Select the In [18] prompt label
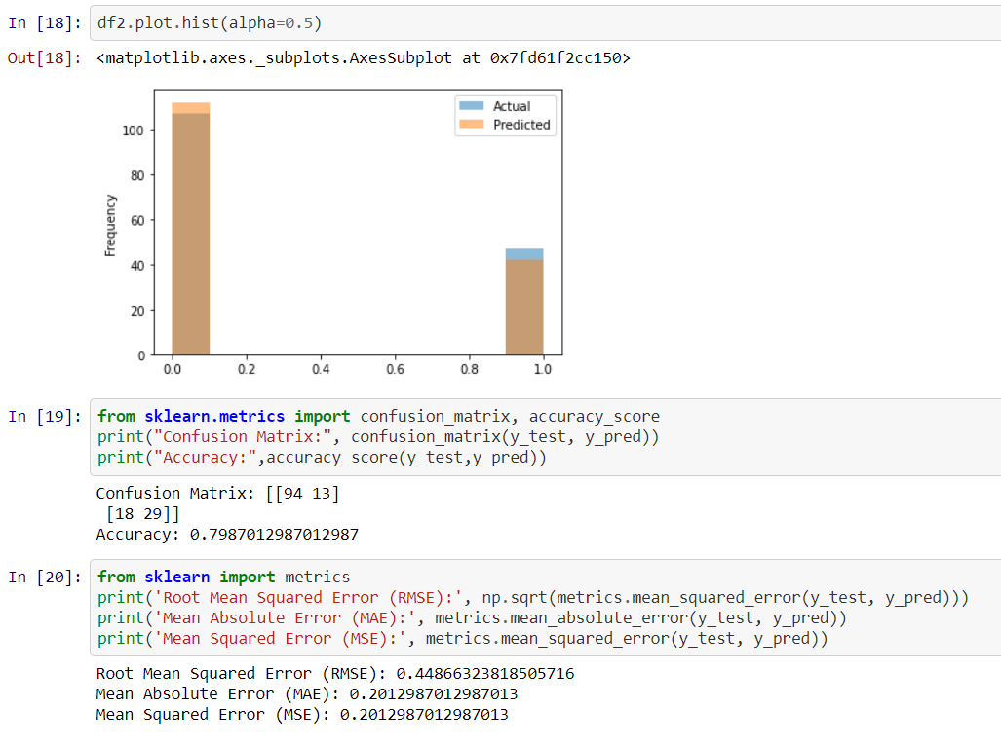The width and height of the screenshot is (1001, 746). pyautogui.click(x=45, y=23)
